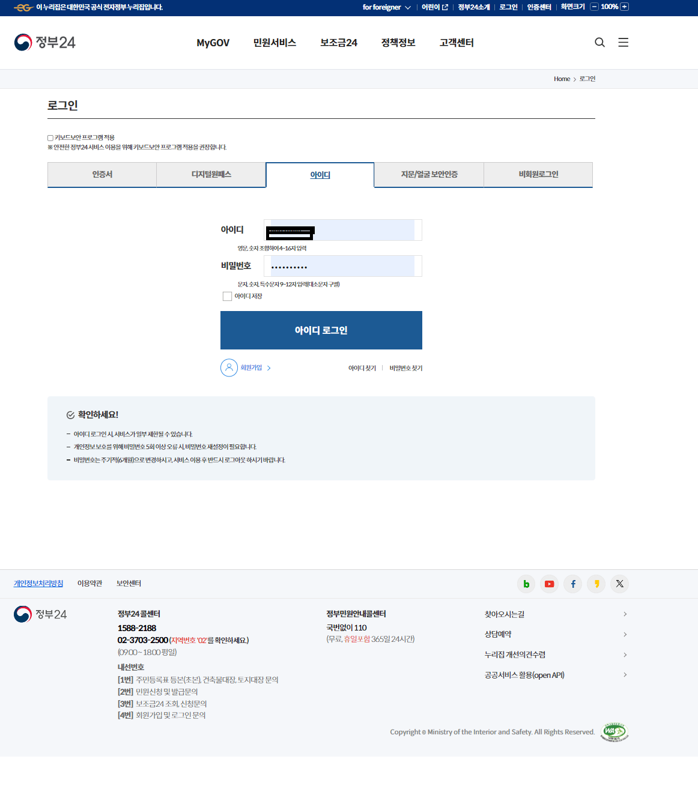
Task: Click the Home breadcrumb link
Action: [562, 79]
